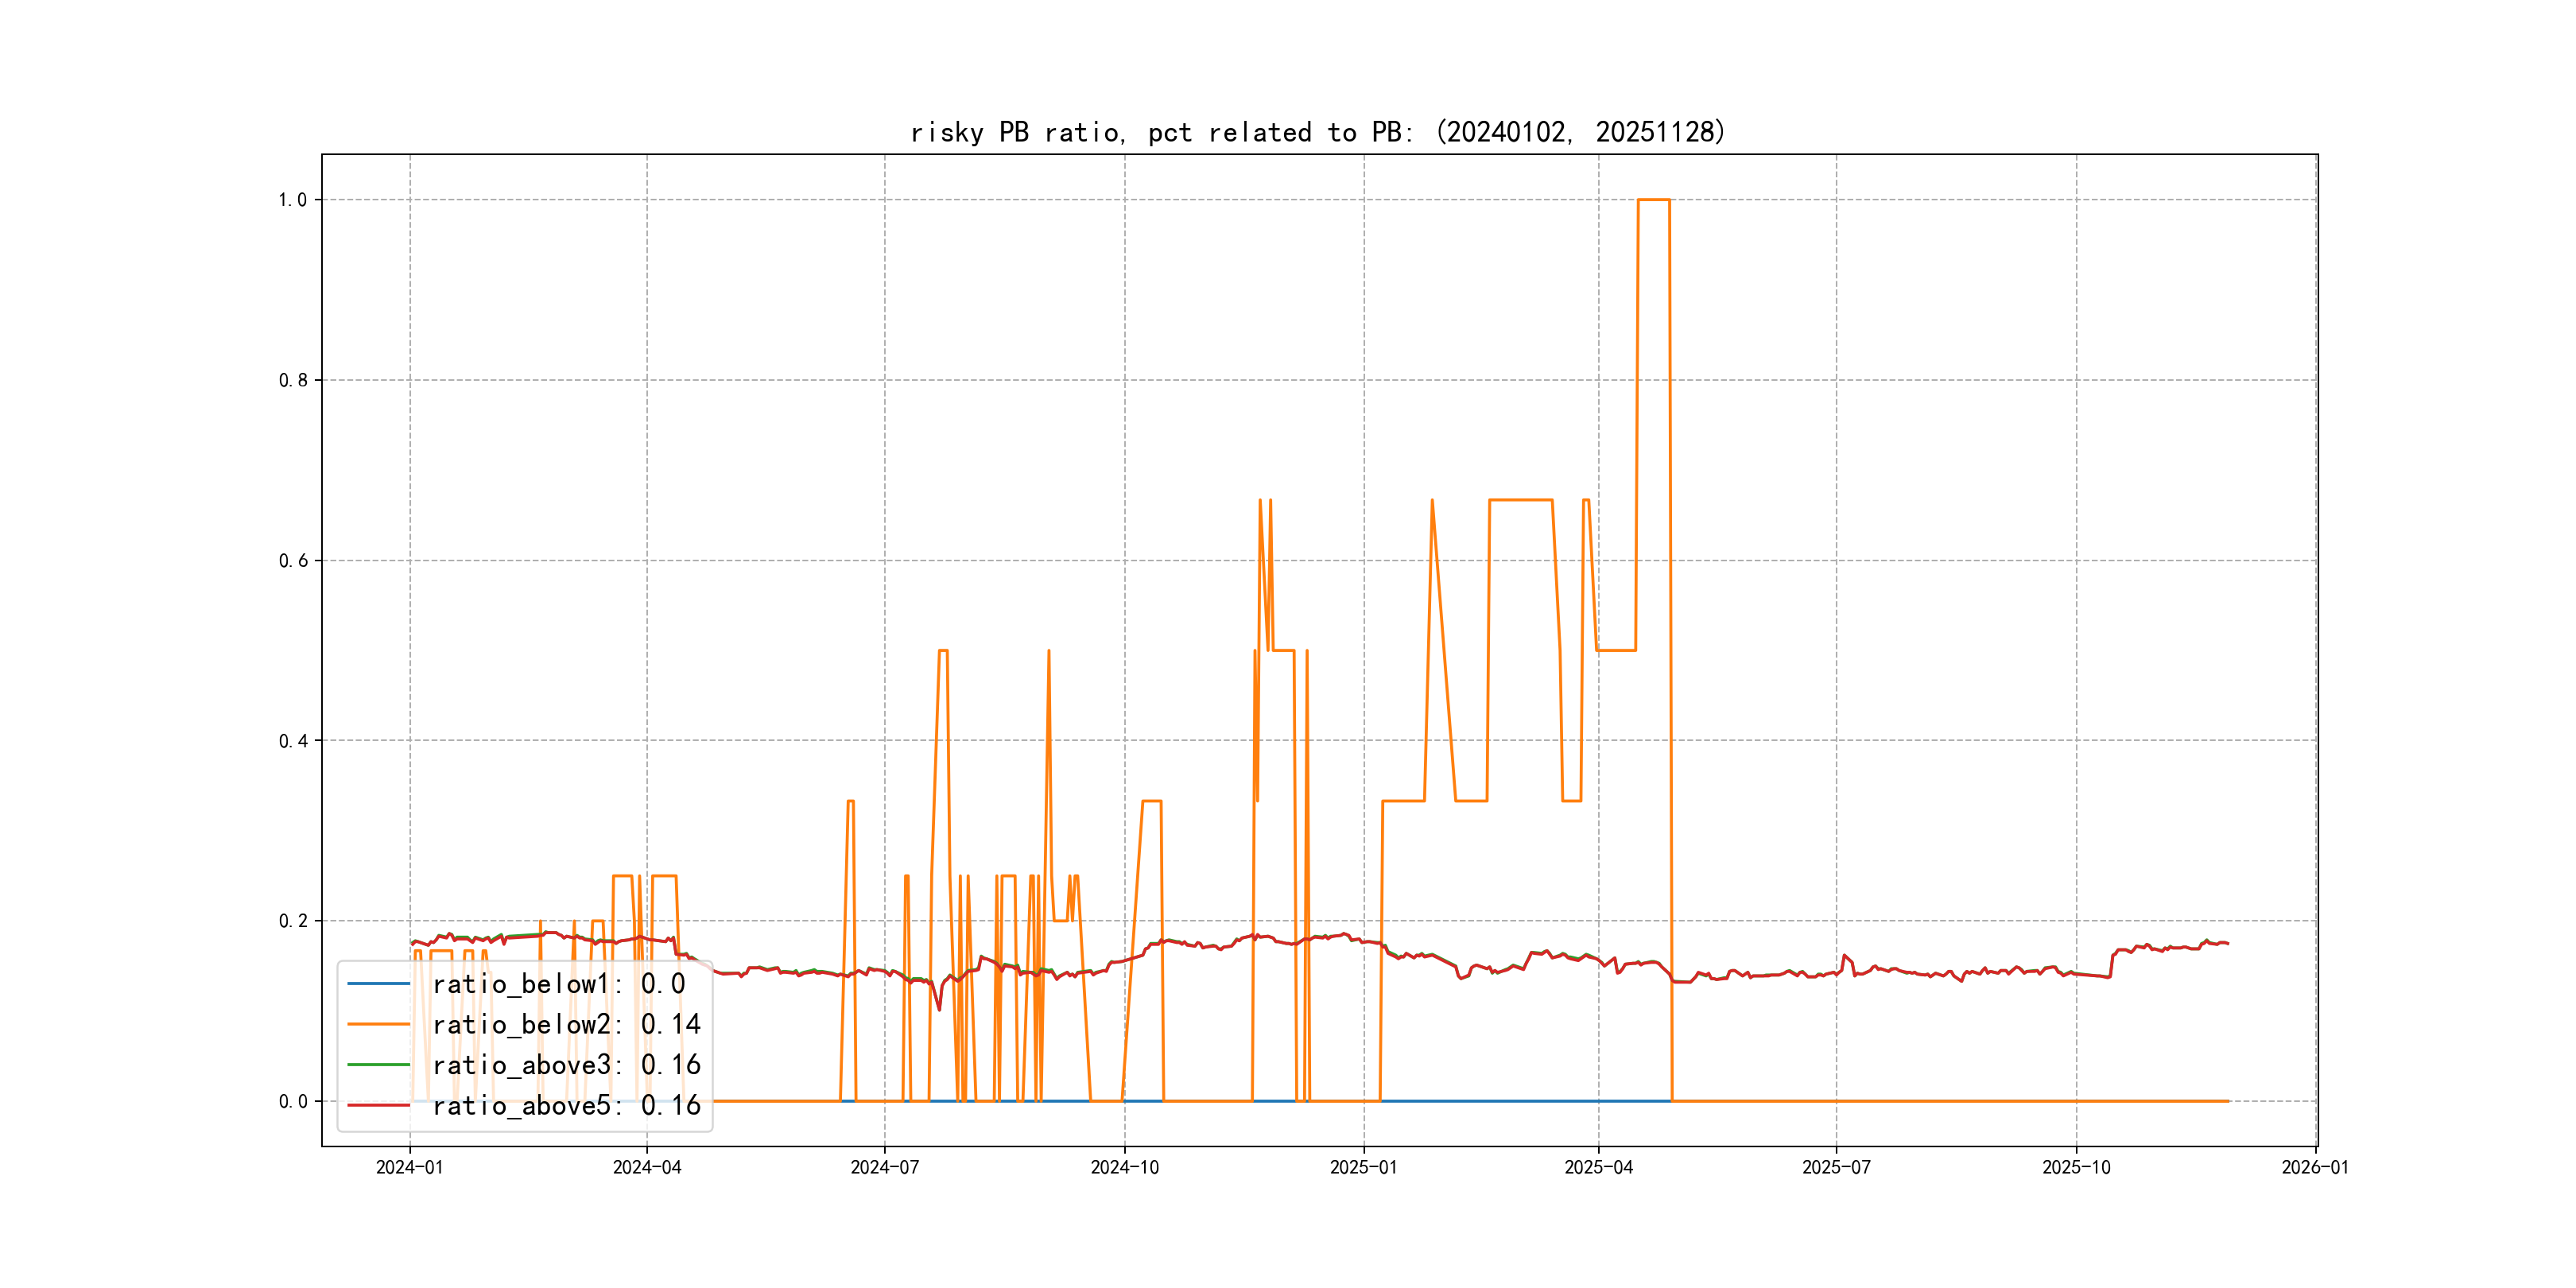Click the 0.2 y-axis tick label
Viewport: 2576px width, 1288px height.
click(x=292, y=921)
